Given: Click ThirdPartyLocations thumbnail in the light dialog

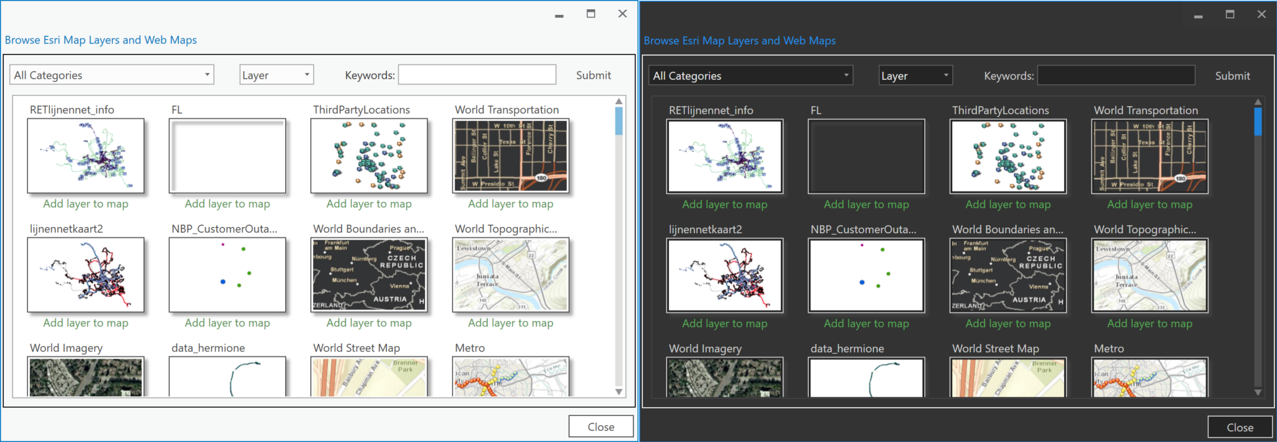Looking at the screenshot, I should 369,156.
